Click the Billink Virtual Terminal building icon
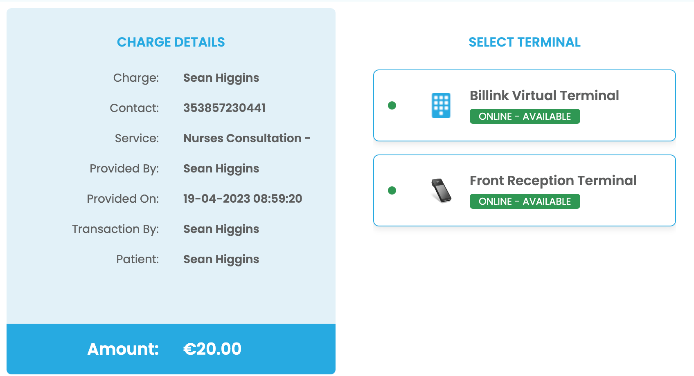Screen dimensions: 694x376 point(441,105)
